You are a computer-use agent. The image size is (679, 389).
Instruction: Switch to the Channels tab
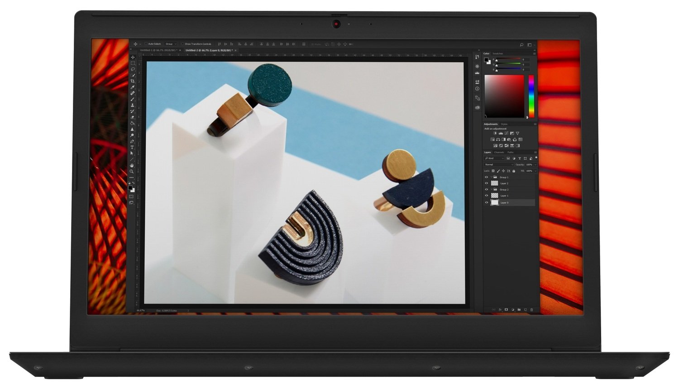[x=499, y=152]
